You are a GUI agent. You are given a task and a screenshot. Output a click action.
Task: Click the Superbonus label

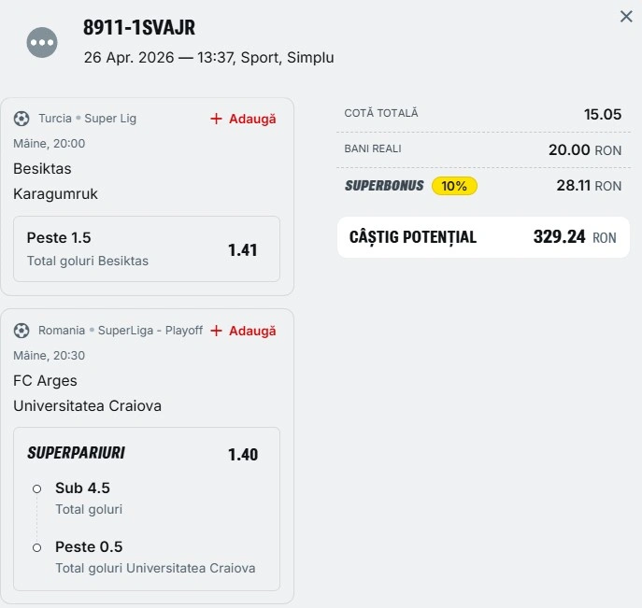(x=384, y=186)
